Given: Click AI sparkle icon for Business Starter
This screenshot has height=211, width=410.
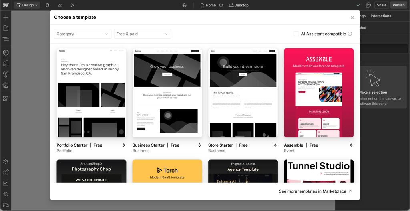Looking at the screenshot, I should point(199,145).
